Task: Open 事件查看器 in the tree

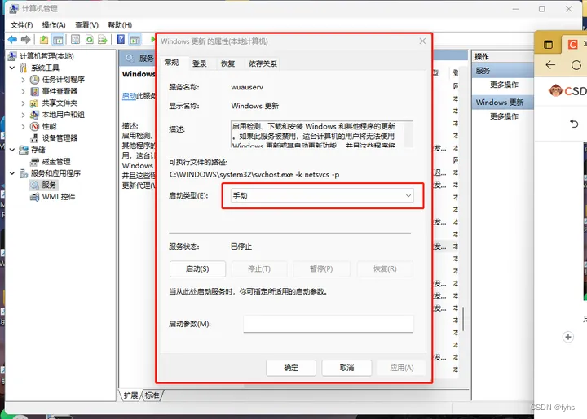Action: [x=60, y=91]
